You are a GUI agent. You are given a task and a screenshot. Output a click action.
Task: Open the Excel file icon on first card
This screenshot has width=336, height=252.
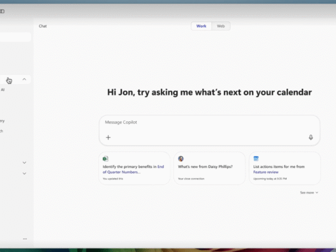[x=106, y=158]
